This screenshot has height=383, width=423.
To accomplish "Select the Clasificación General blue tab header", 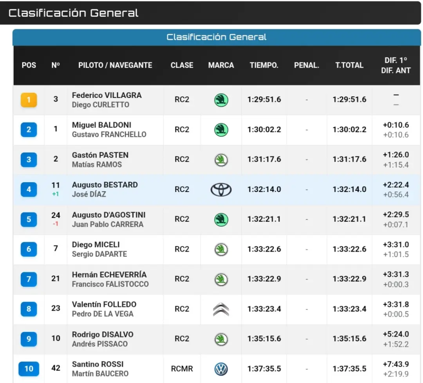I will pyautogui.click(x=217, y=37).
